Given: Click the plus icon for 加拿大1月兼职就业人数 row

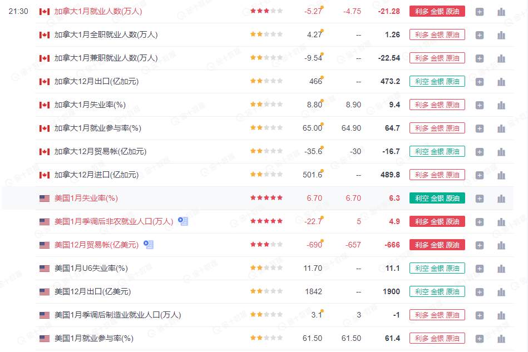Looking at the screenshot, I should (480, 58).
